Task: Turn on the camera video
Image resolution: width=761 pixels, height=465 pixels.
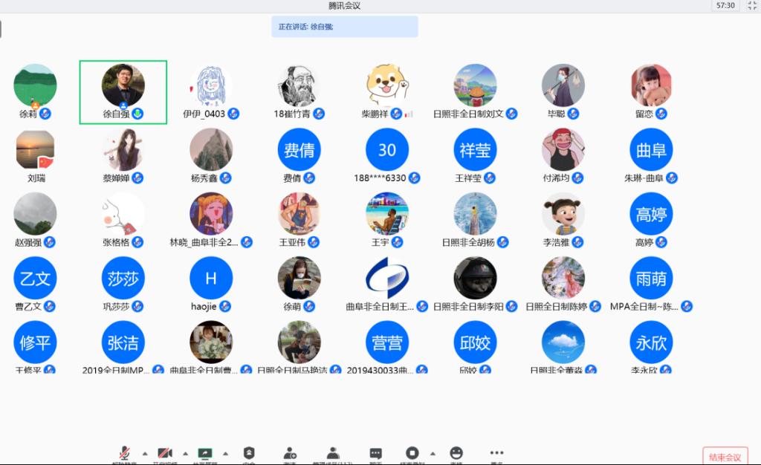Action: click(165, 453)
